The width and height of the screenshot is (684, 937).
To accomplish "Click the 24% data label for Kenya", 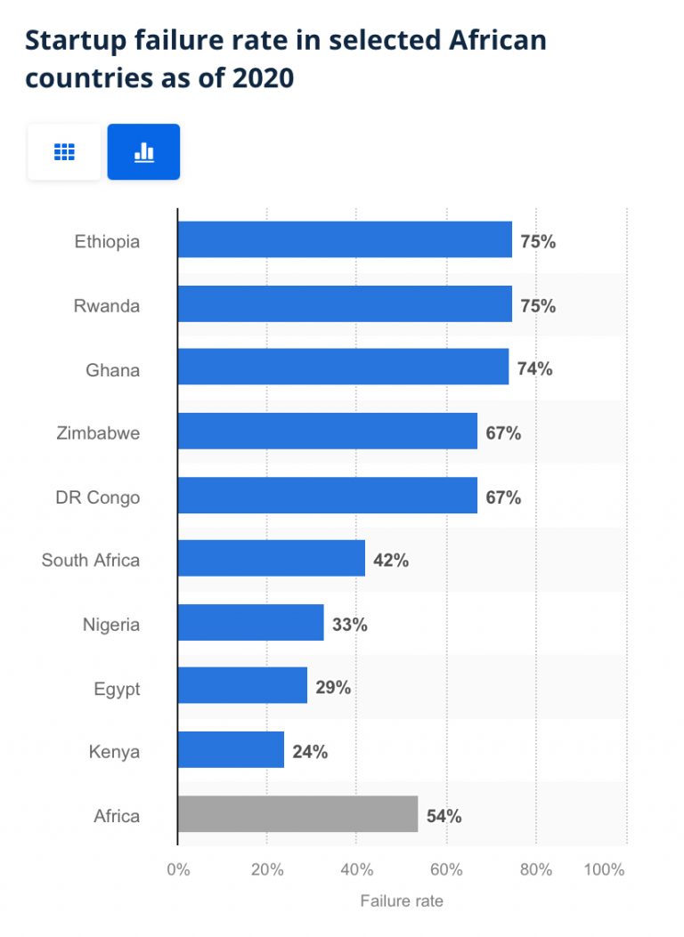I will (310, 752).
